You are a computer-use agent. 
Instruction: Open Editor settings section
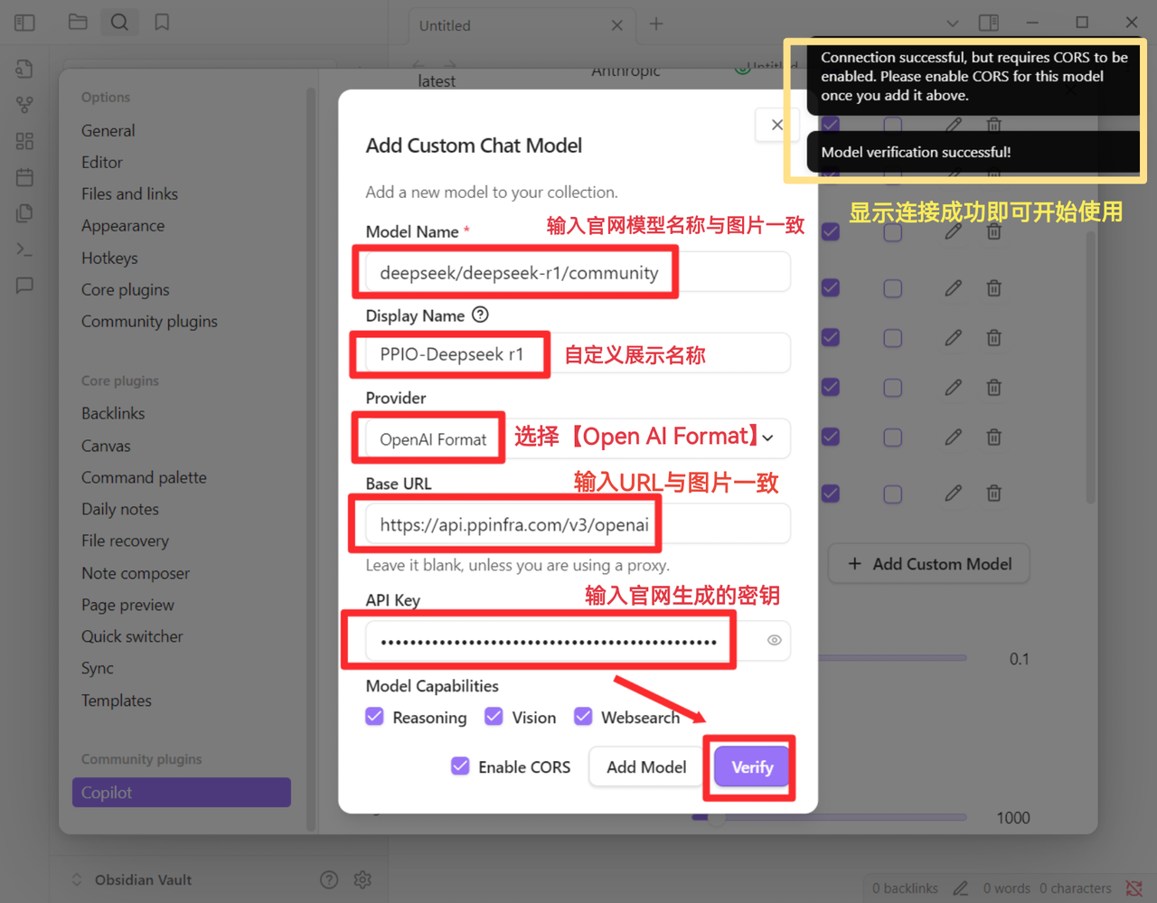pyautogui.click(x=102, y=162)
